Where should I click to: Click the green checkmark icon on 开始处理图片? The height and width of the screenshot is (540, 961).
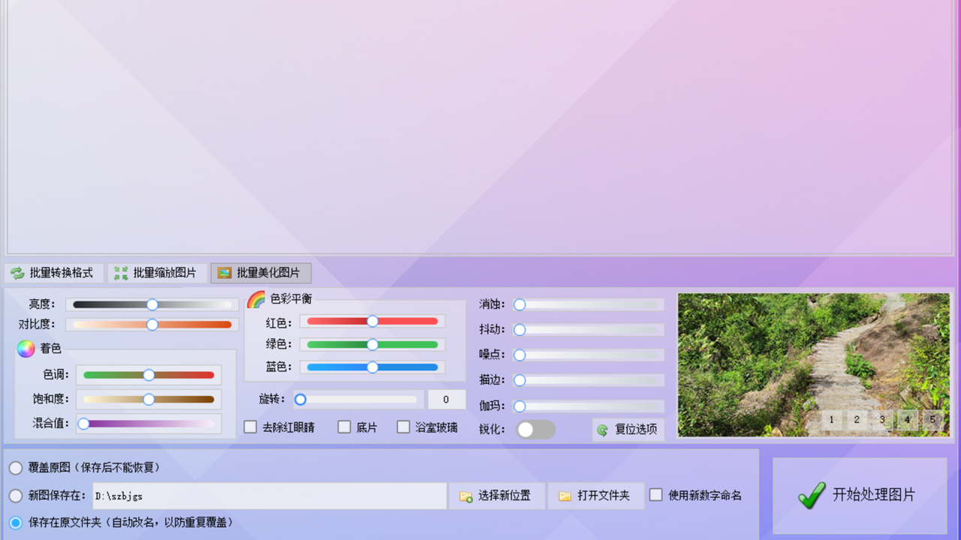click(811, 495)
